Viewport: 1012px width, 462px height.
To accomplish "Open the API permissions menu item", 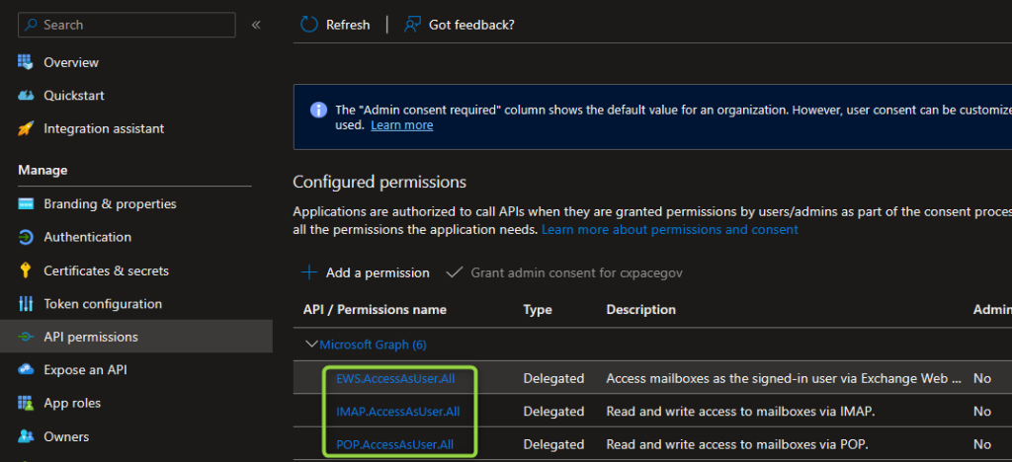I will click(91, 337).
